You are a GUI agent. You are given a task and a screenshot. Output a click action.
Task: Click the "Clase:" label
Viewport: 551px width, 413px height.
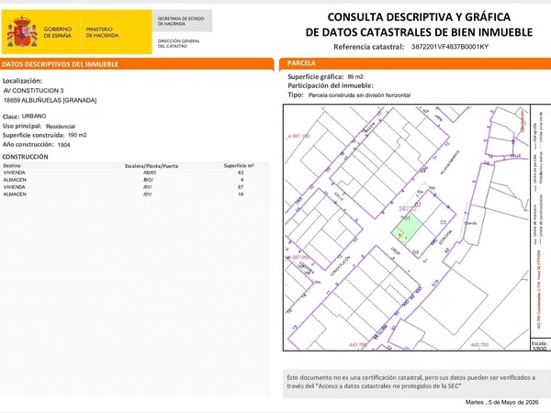coord(11,117)
